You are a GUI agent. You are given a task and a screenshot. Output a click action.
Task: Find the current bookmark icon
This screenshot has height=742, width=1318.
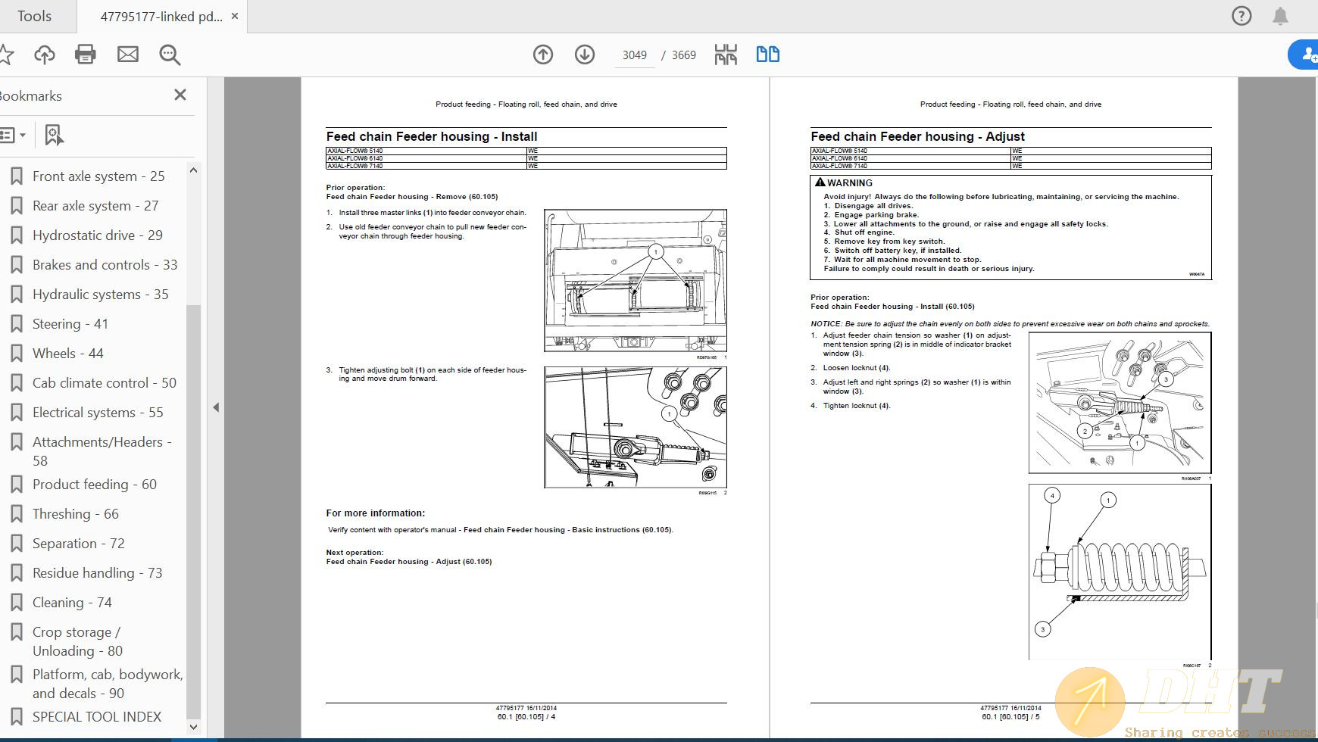pos(53,136)
